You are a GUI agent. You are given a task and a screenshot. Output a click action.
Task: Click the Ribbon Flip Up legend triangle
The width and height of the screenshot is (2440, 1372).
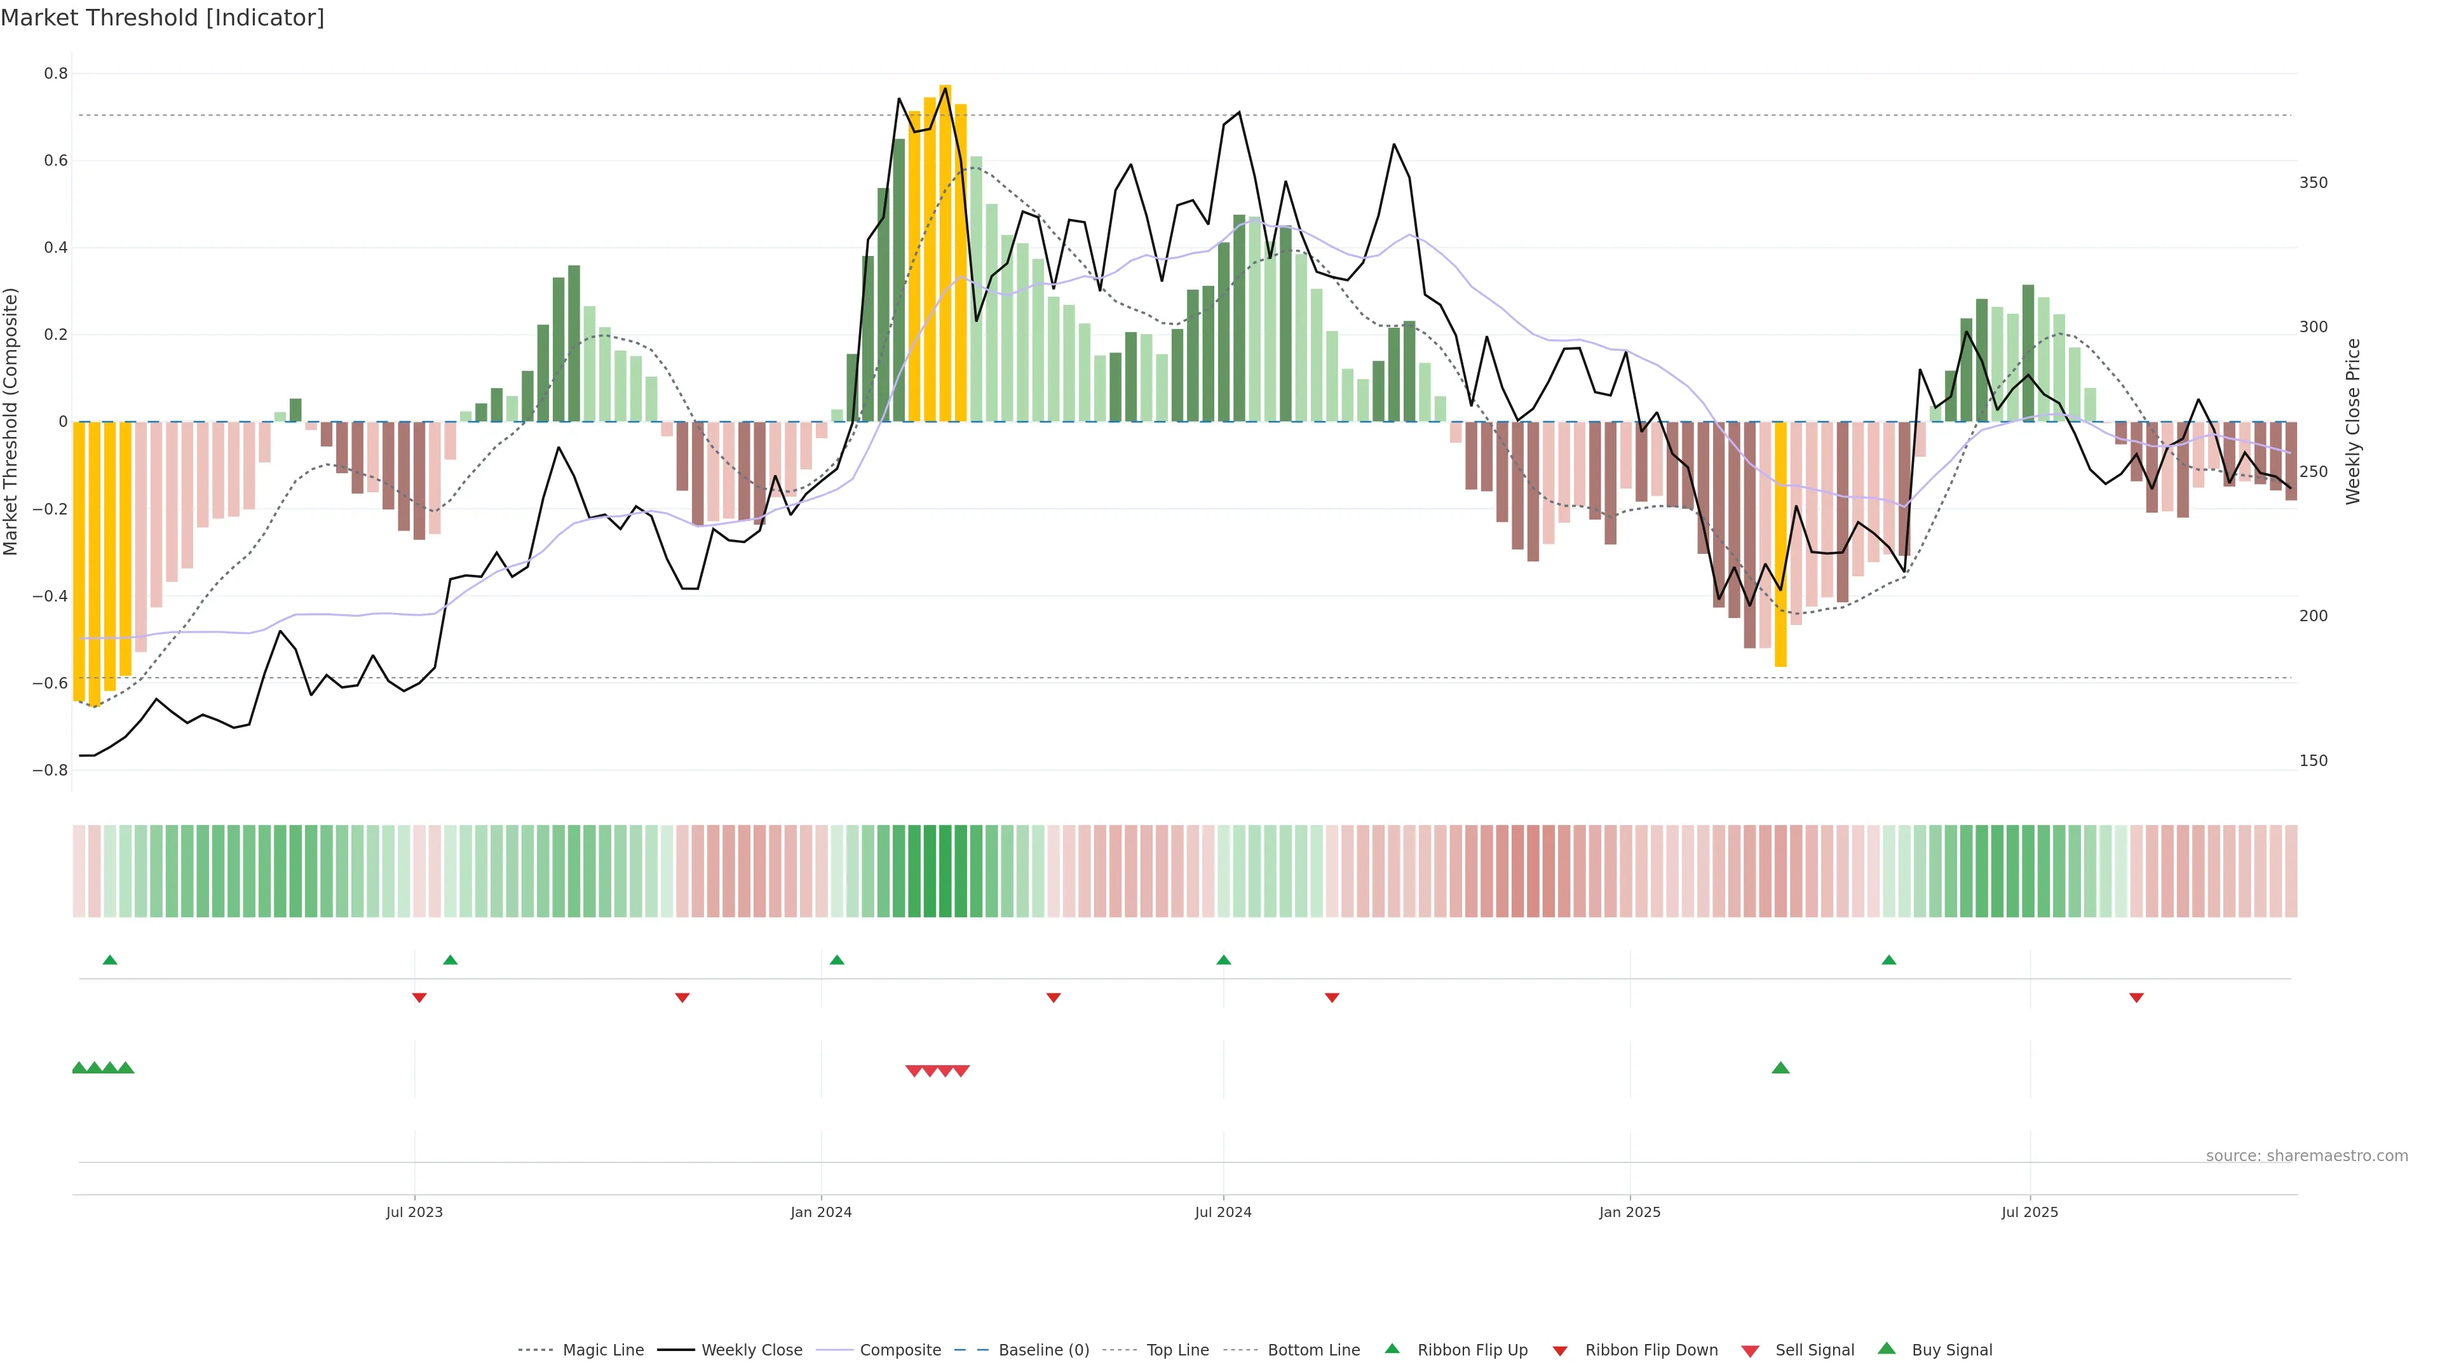pos(1392,1348)
